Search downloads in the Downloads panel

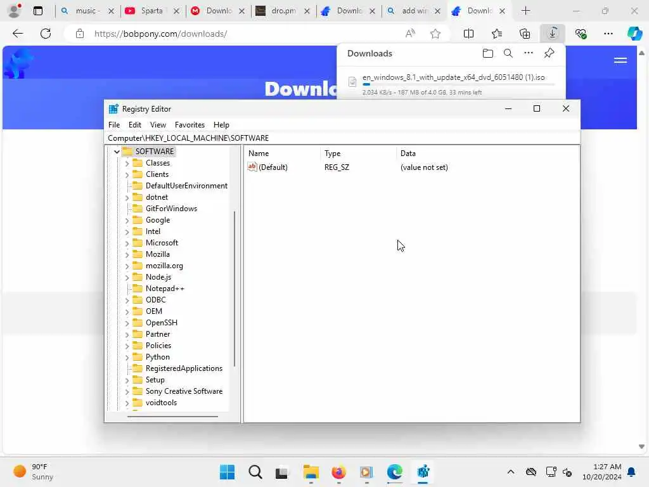pyautogui.click(x=508, y=53)
